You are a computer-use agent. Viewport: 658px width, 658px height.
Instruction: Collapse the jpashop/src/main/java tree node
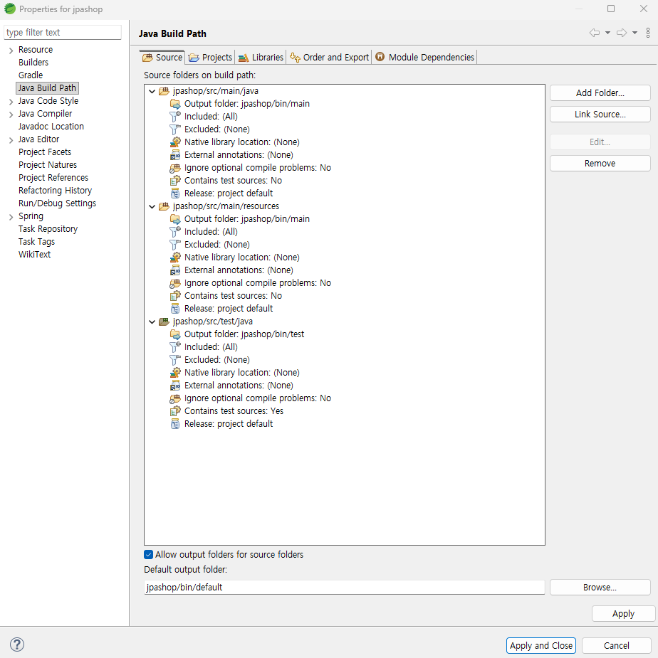pyautogui.click(x=152, y=91)
